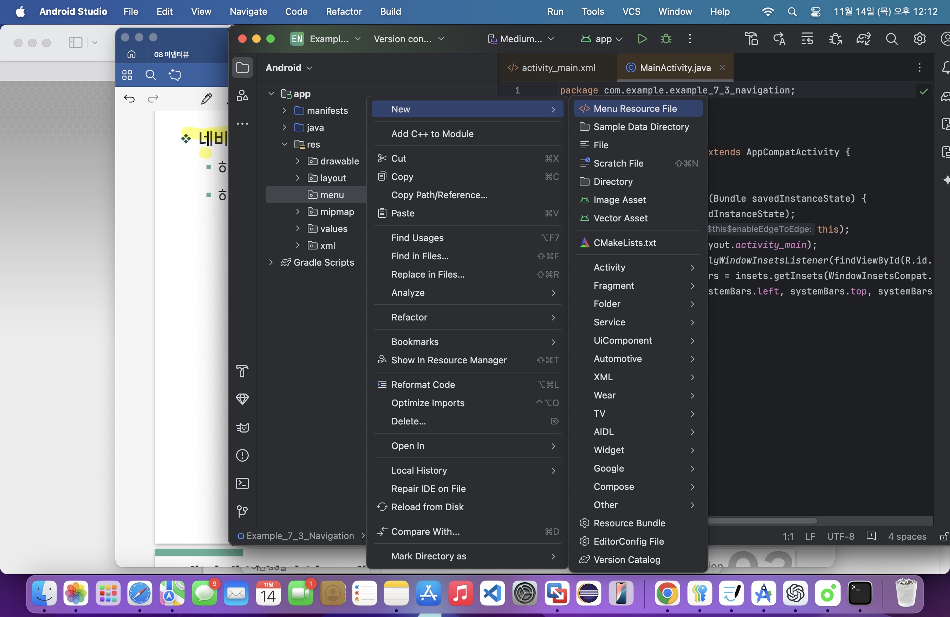Open the Problems tool window icon
The height and width of the screenshot is (617, 950).
(242, 455)
